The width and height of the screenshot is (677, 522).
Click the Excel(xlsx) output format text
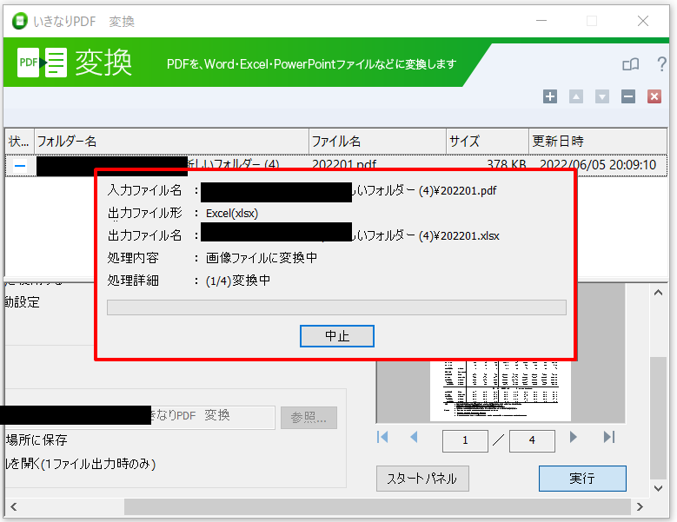[x=232, y=213]
